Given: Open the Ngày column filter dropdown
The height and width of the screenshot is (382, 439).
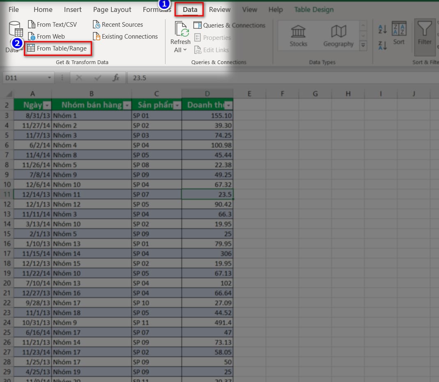Looking at the screenshot, I should 47,105.
